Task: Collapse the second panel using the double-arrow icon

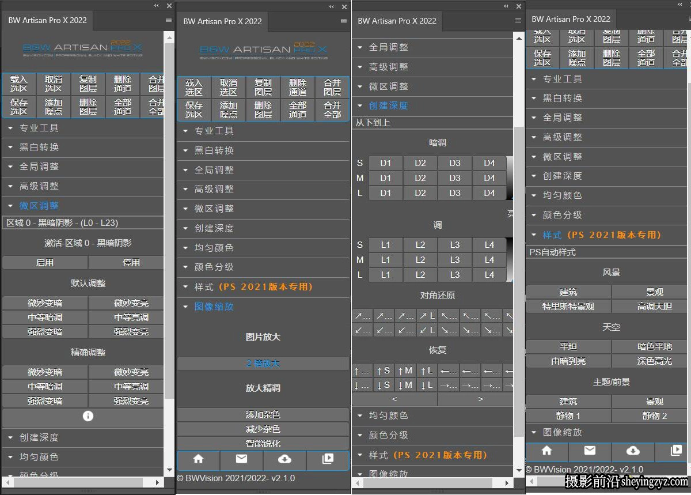Action: [332, 7]
